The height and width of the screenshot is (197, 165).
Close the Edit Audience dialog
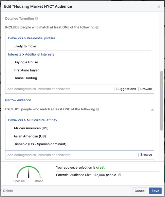click(x=159, y=6)
